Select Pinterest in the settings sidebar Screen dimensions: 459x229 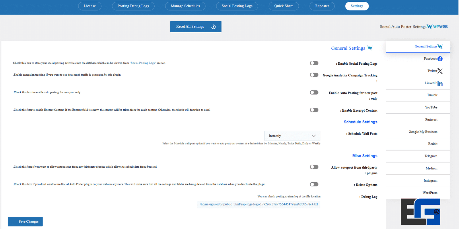click(x=431, y=120)
